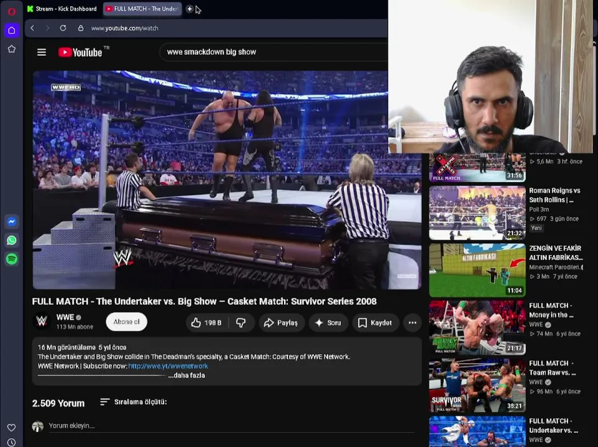This screenshot has height=447, width=598.
Task: Click the Roman Reigns vs Seth Rollins title
Action: tap(554, 196)
